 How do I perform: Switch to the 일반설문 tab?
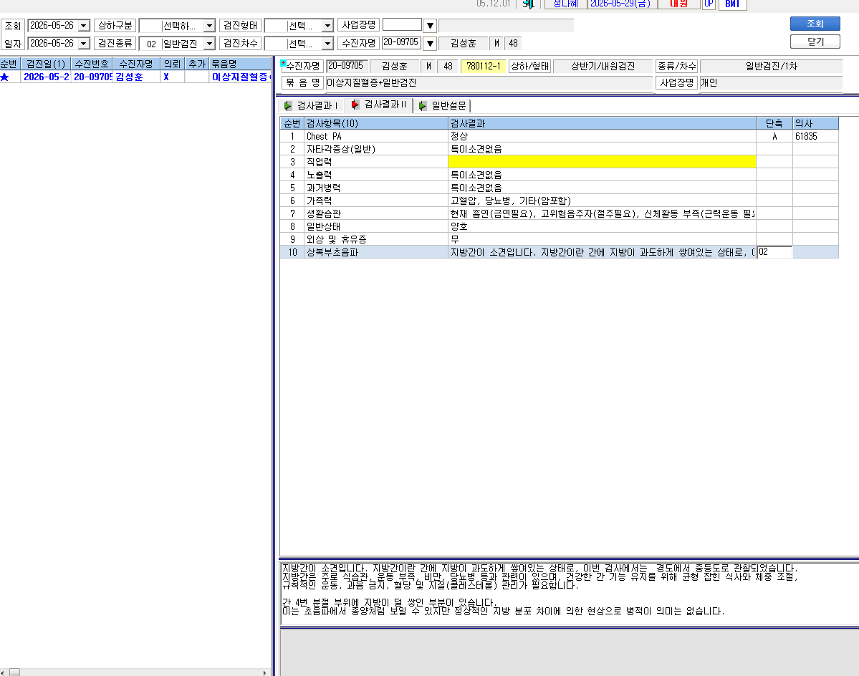442,106
